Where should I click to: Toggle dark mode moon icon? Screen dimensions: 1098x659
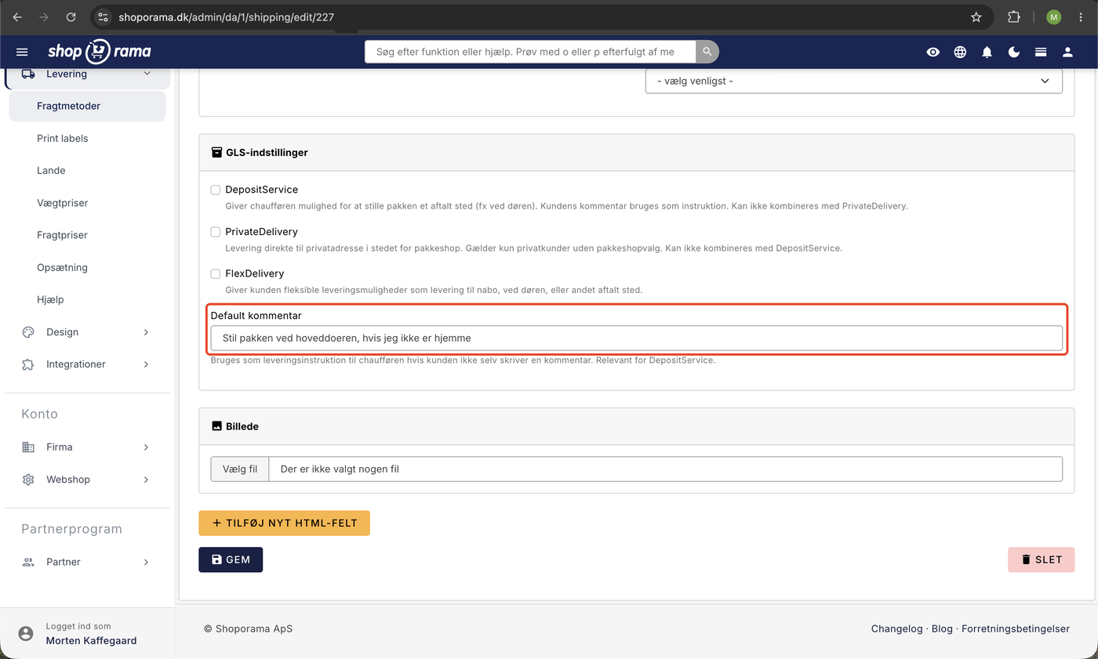(x=1014, y=52)
